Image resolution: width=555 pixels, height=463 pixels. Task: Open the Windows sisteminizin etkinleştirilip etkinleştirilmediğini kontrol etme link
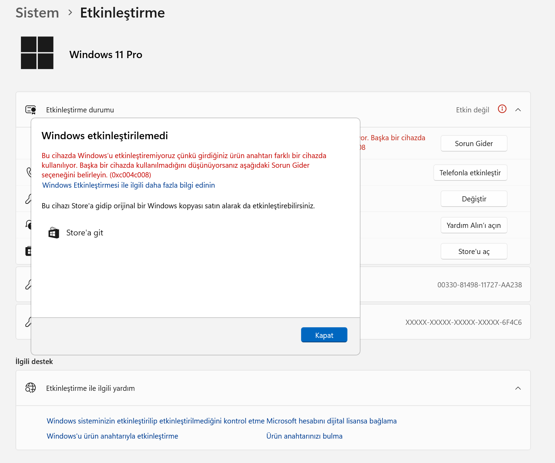click(x=156, y=421)
